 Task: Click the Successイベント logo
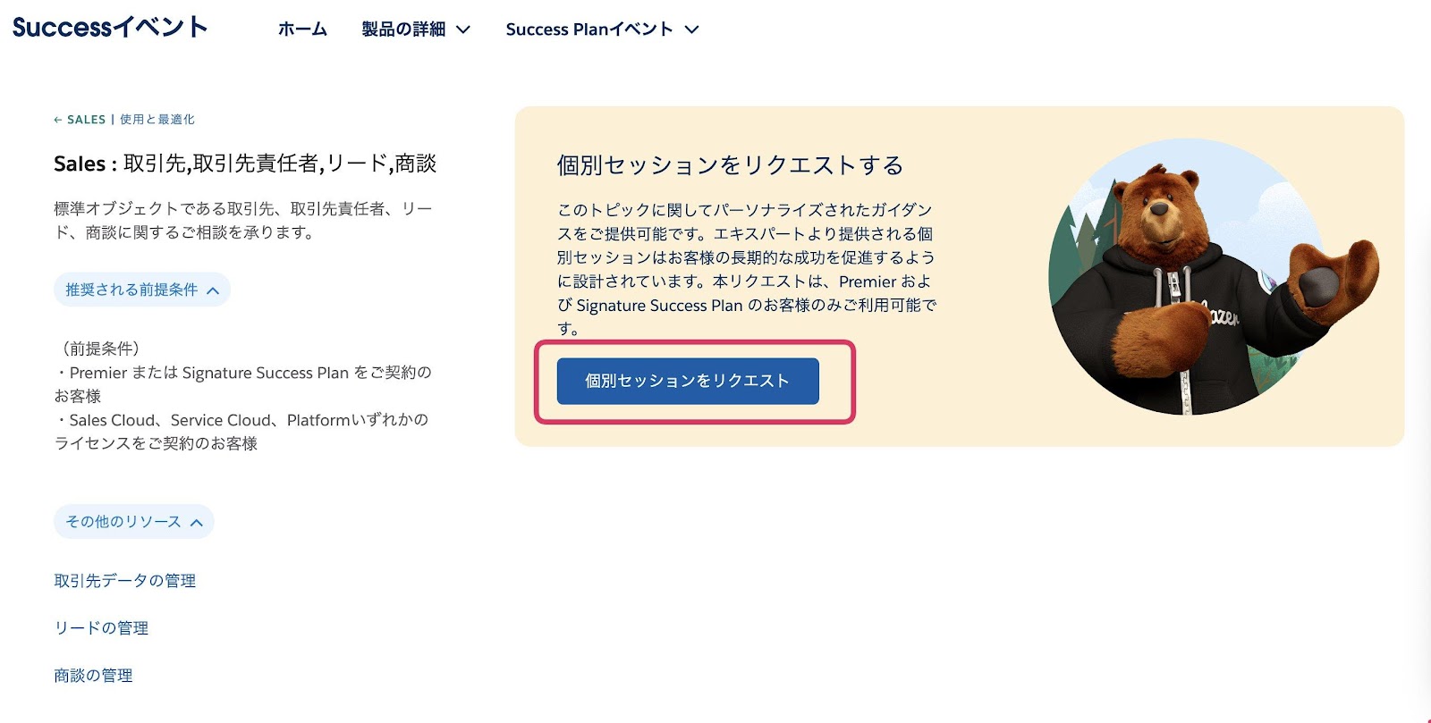point(110,27)
